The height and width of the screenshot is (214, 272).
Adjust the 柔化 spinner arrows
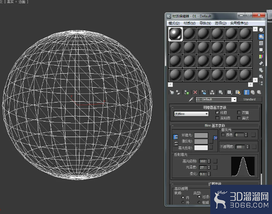[209, 174]
